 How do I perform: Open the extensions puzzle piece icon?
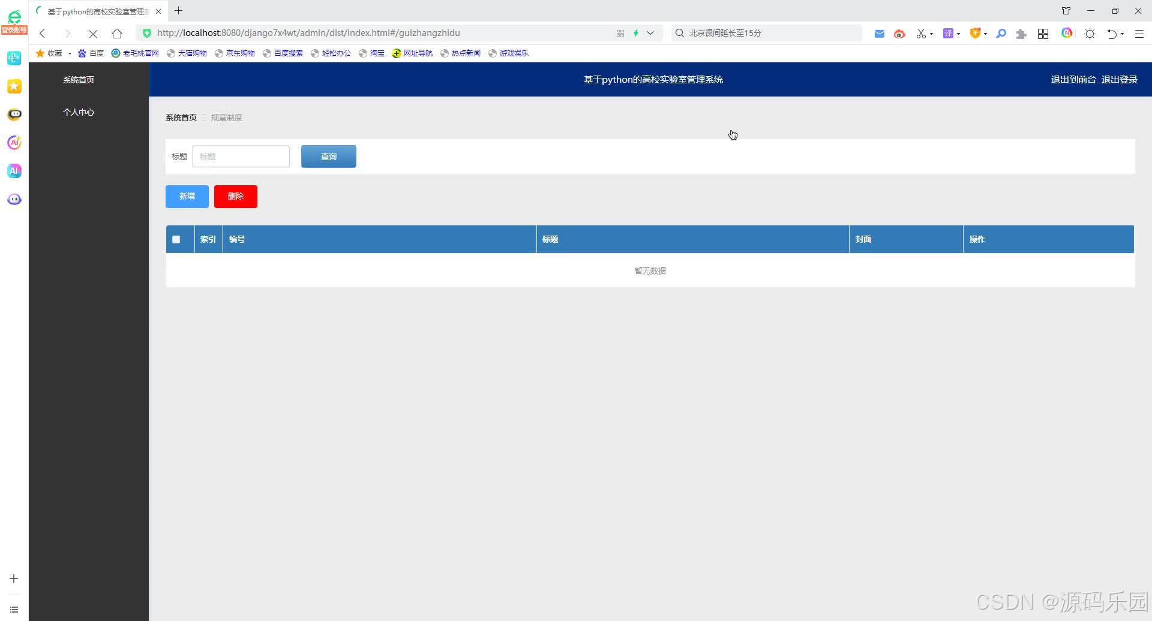[1021, 34]
